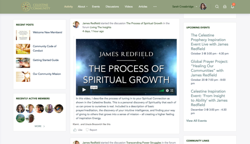Viewport: 250px width, 144px height.
Task: Expand the Sarah Crossbridge user dropdown
Action: (185, 7)
